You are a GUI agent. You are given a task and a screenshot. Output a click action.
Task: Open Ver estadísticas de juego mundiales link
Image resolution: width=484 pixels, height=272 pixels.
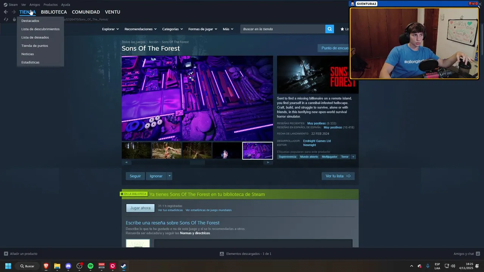[x=208, y=210]
